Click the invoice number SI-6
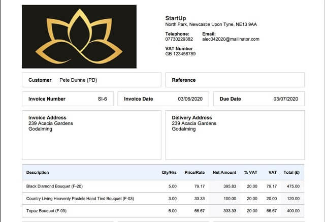This screenshot has height=222, width=325. tap(103, 99)
